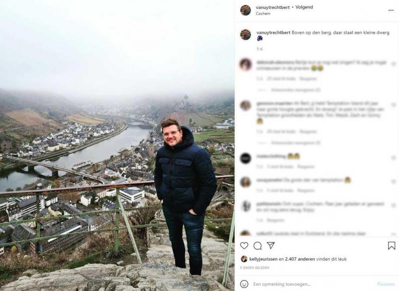This screenshot has width=399, height=291.
Task: Like the post with heart icon
Action: coord(244,246)
